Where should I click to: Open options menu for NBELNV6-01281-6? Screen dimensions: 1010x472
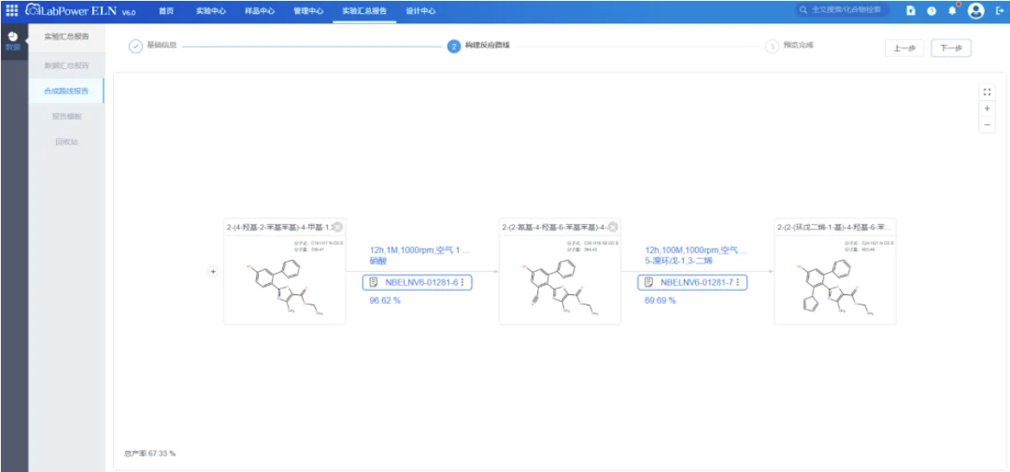pos(463,282)
